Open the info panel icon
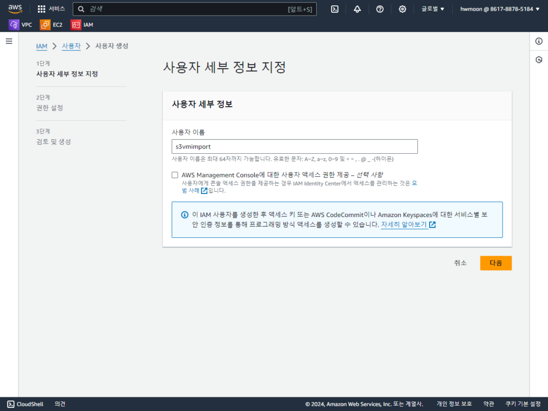This screenshot has width=548, height=411. pos(539,41)
